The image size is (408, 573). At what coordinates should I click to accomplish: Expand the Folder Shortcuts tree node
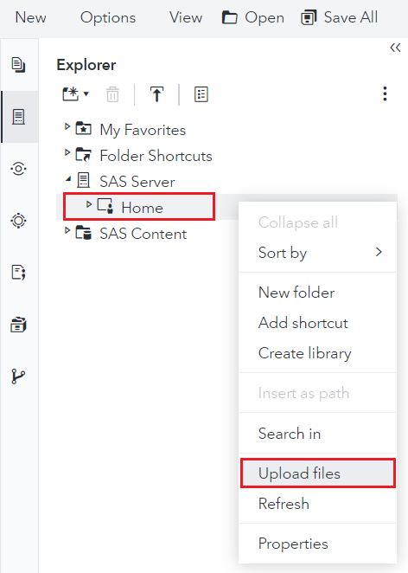(67, 152)
